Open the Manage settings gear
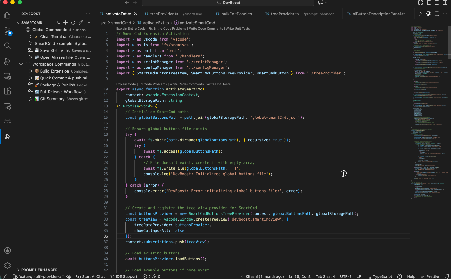 8,265
